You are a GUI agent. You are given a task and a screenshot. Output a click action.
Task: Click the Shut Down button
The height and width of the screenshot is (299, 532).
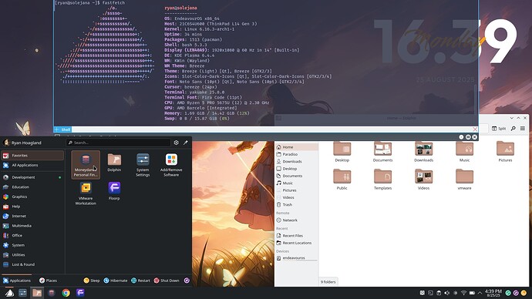pos(167,281)
